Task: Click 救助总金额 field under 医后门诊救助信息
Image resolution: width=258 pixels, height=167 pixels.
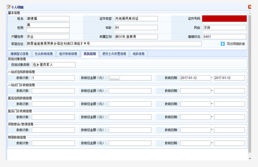Action: [130, 117]
